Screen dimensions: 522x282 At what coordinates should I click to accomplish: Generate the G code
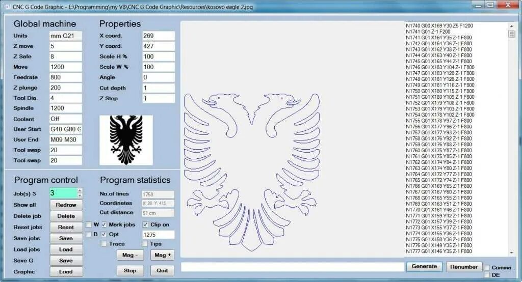[424, 266]
